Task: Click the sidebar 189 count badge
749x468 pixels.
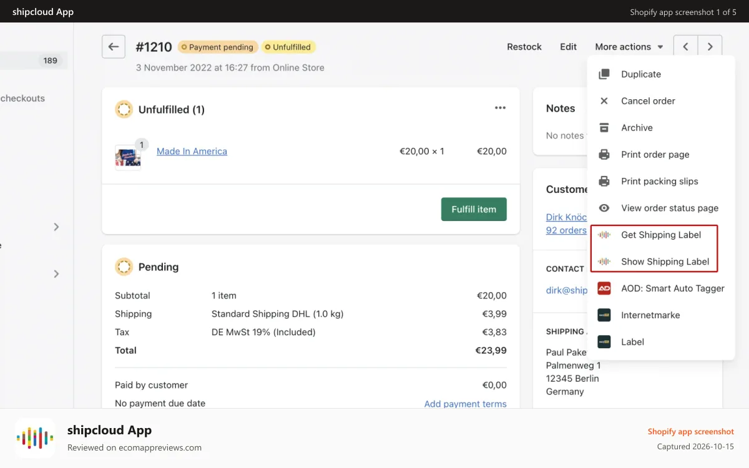Action: [51, 61]
